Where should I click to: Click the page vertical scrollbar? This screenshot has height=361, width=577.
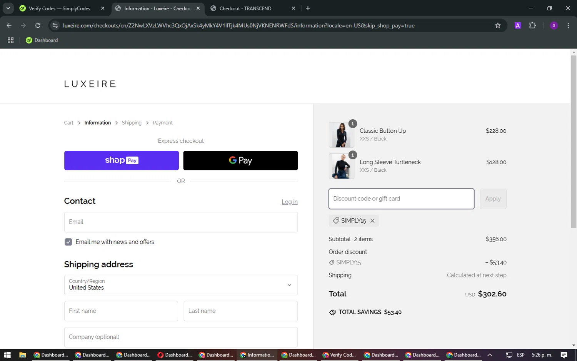pos(574,142)
